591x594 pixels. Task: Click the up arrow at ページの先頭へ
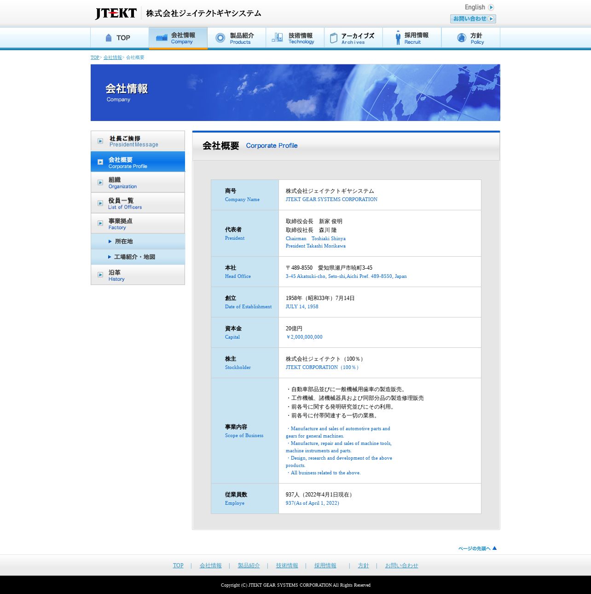(494, 548)
